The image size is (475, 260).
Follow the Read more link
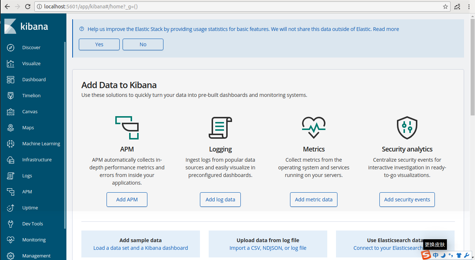click(386, 29)
